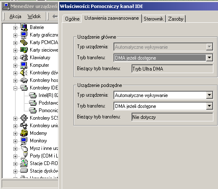Click the Kontrolery SCSI icon
Screen dimensions: 218x189
[x=24, y=118]
